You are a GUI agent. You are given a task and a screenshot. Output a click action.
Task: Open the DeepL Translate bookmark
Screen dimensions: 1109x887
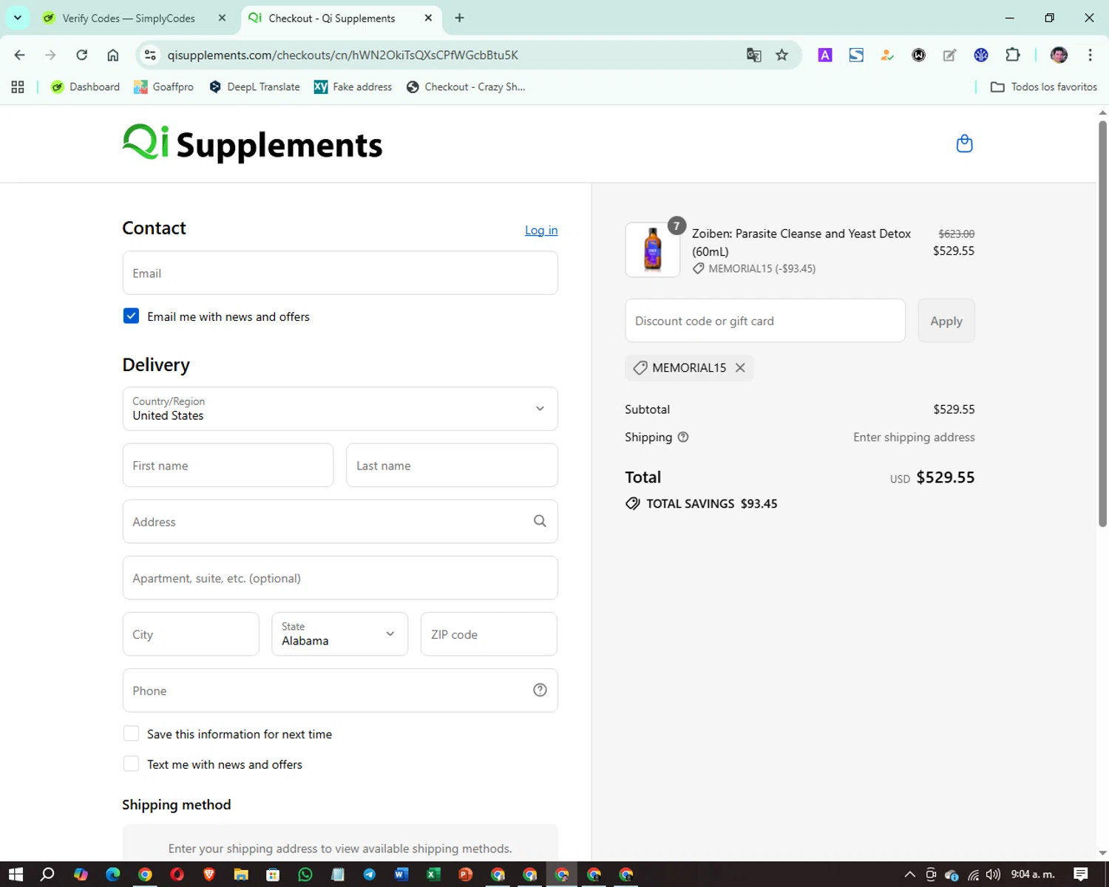(x=254, y=86)
